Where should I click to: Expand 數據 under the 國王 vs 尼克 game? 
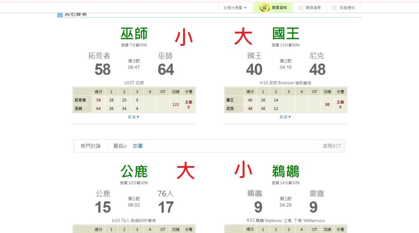tap(285, 117)
